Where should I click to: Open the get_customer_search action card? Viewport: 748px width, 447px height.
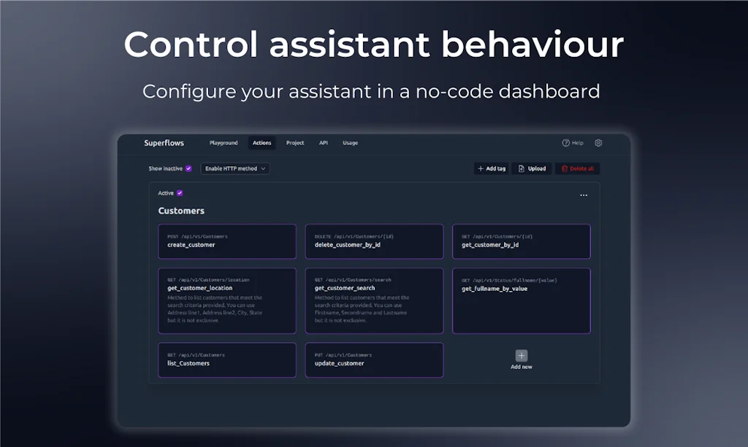(374, 300)
